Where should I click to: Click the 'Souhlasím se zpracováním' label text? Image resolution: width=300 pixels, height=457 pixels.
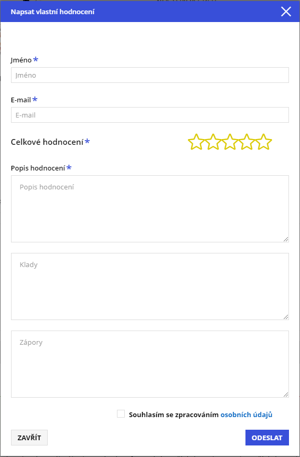(174, 415)
